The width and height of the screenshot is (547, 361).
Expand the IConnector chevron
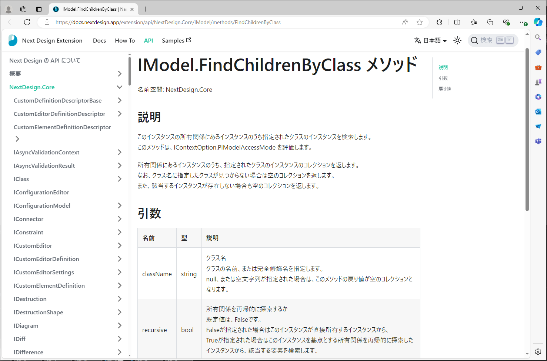click(119, 219)
